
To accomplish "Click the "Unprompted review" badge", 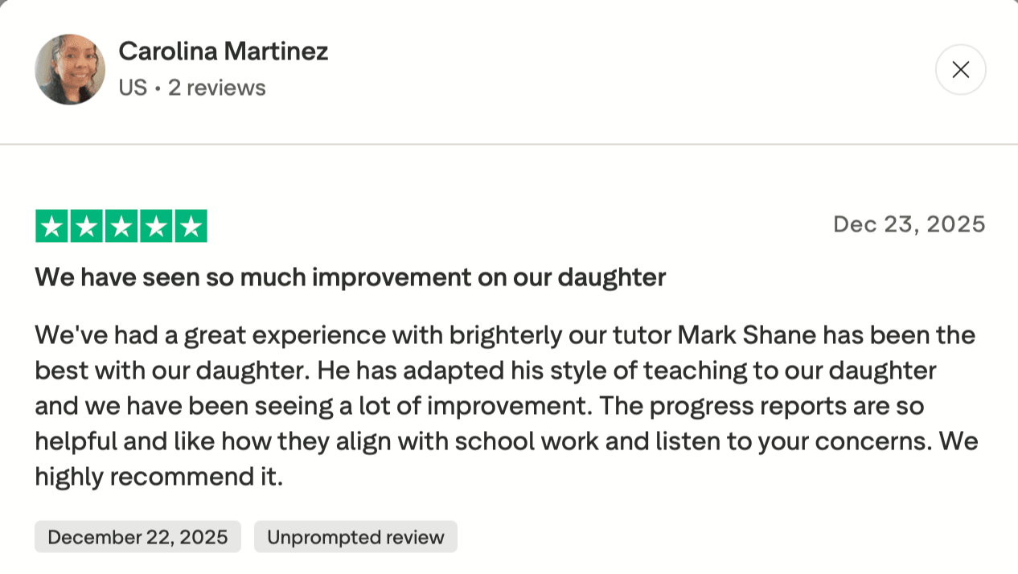I will [355, 537].
